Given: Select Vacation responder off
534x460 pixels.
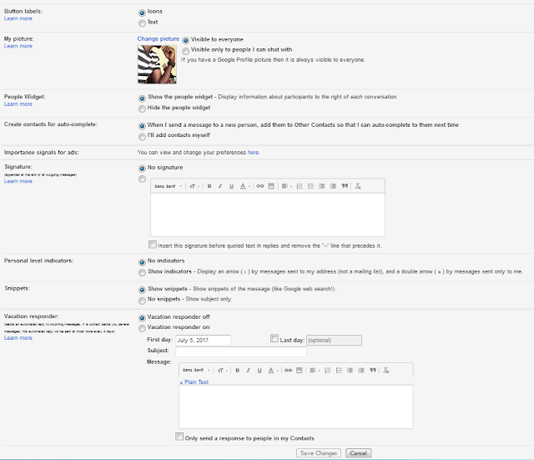Looking at the screenshot, I should pos(142,318).
